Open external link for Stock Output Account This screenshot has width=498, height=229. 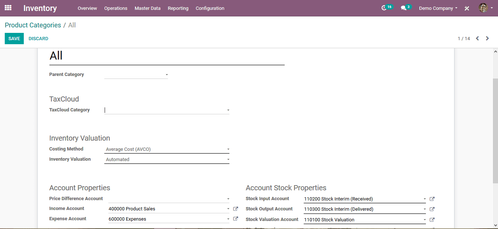(432, 209)
